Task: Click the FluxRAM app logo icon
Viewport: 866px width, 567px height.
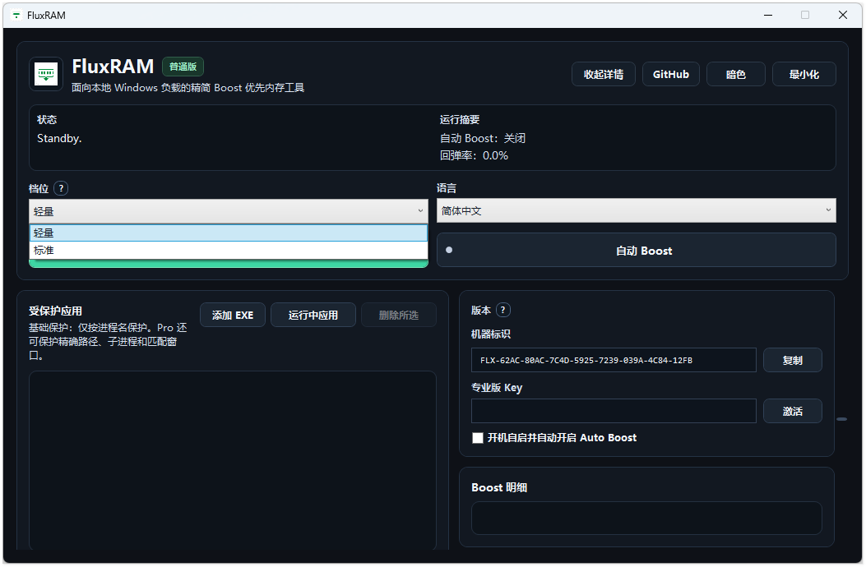Action: tap(46, 74)
